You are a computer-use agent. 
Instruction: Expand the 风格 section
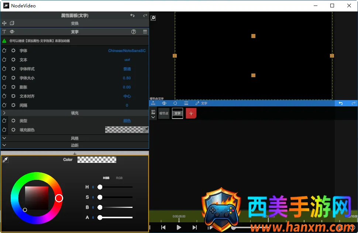(x=4, y=138)
